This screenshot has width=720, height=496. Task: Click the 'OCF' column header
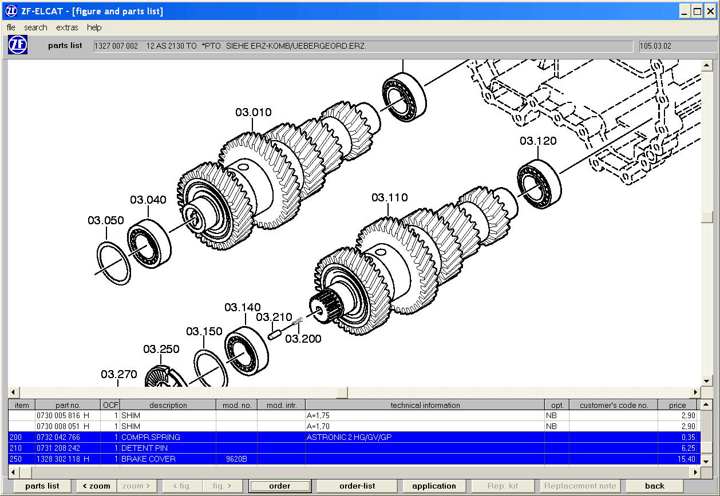(110, 405)
